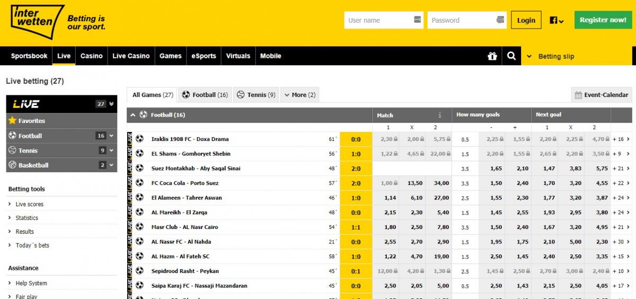The image size is (636, 299).
Task: Open the Results link
Action: (x=25, y=232)
